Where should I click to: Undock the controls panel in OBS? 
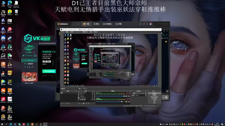point(160,91)
